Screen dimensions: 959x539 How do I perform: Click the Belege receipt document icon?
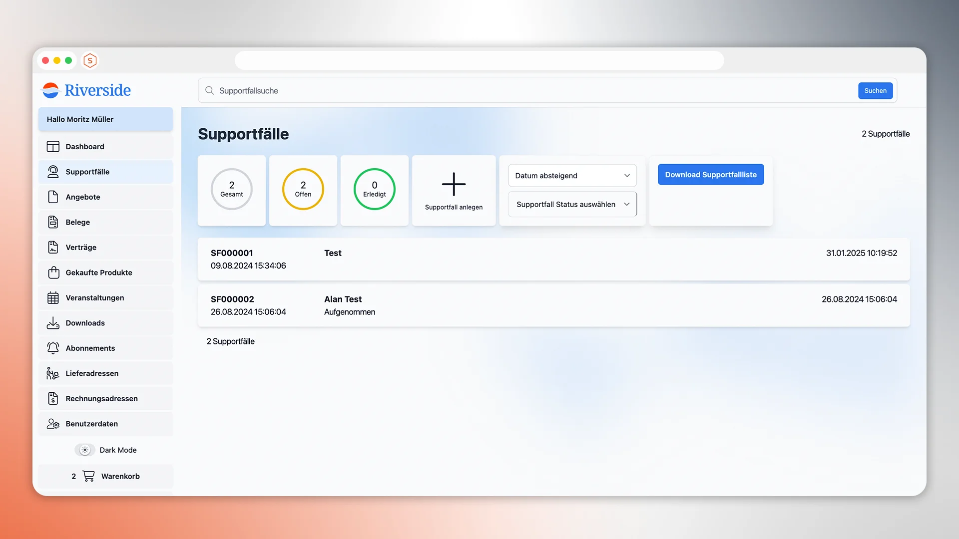(53, 222)
